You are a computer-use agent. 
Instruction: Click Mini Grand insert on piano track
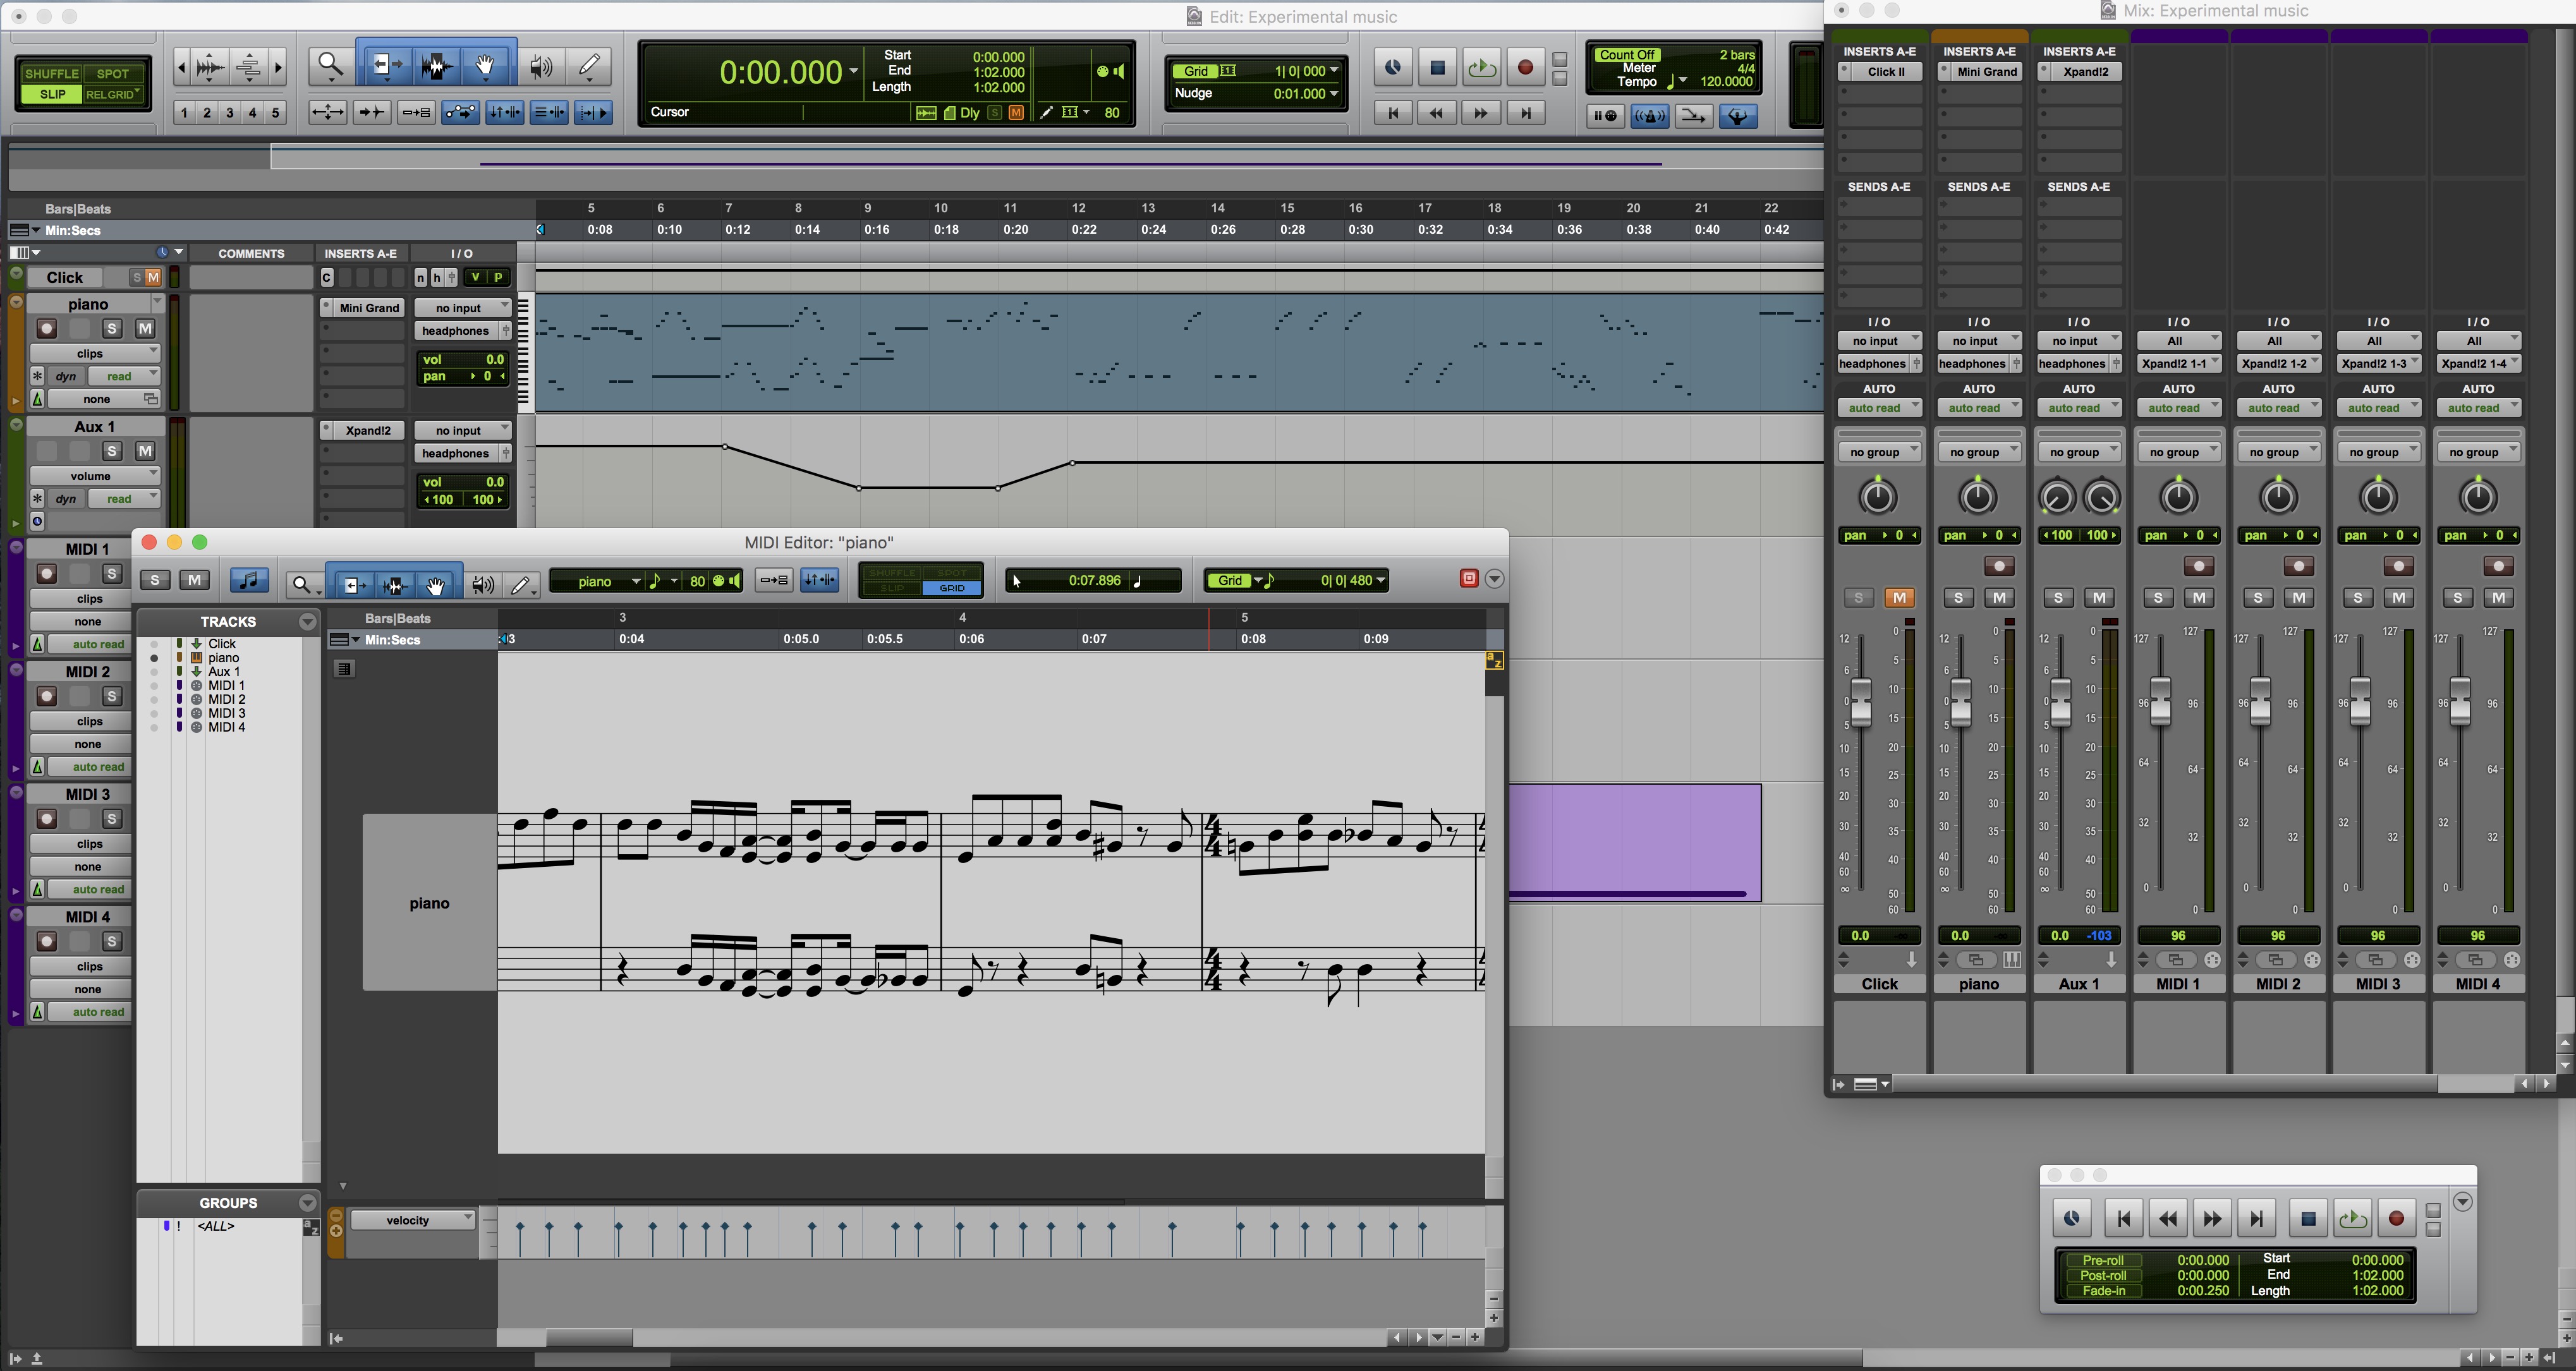(x=368, y=308)
